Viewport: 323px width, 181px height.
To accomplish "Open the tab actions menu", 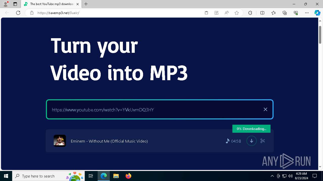I will pyautogui.click(x=15, y=4).
